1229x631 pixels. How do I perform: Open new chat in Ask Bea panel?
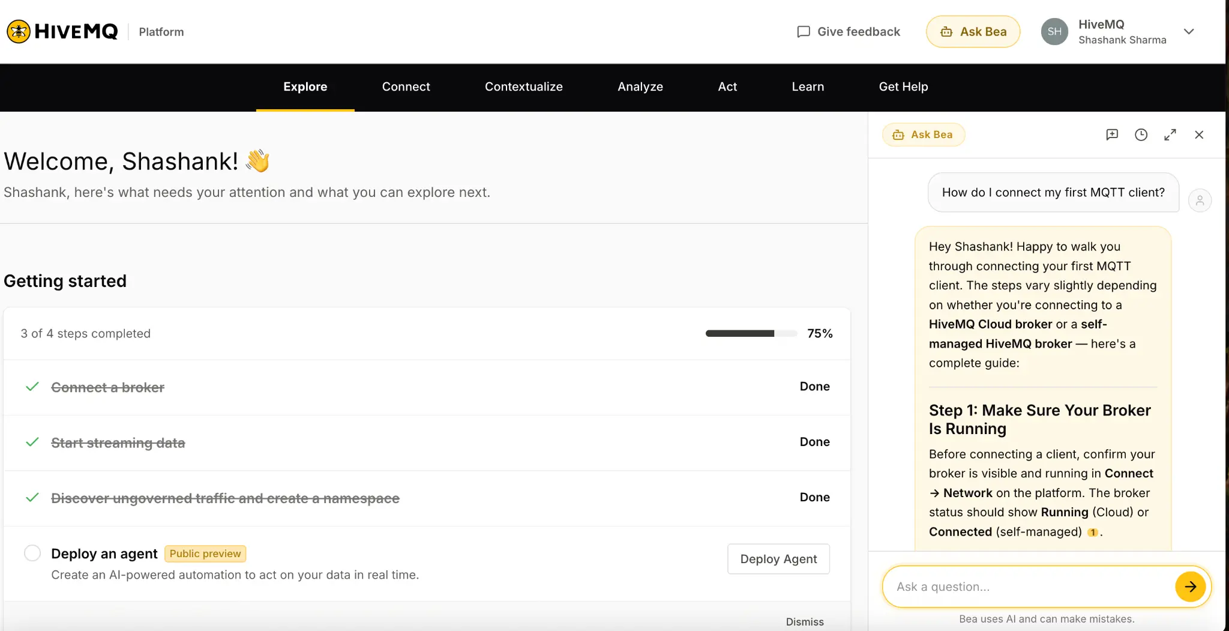coord(1112,134)
